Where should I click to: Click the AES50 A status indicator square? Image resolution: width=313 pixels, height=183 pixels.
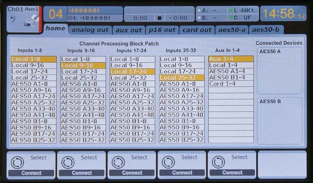point(199,11)
